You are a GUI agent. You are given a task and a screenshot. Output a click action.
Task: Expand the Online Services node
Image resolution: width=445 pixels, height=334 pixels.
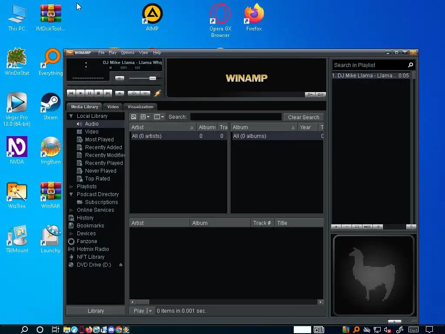[71, 210]
